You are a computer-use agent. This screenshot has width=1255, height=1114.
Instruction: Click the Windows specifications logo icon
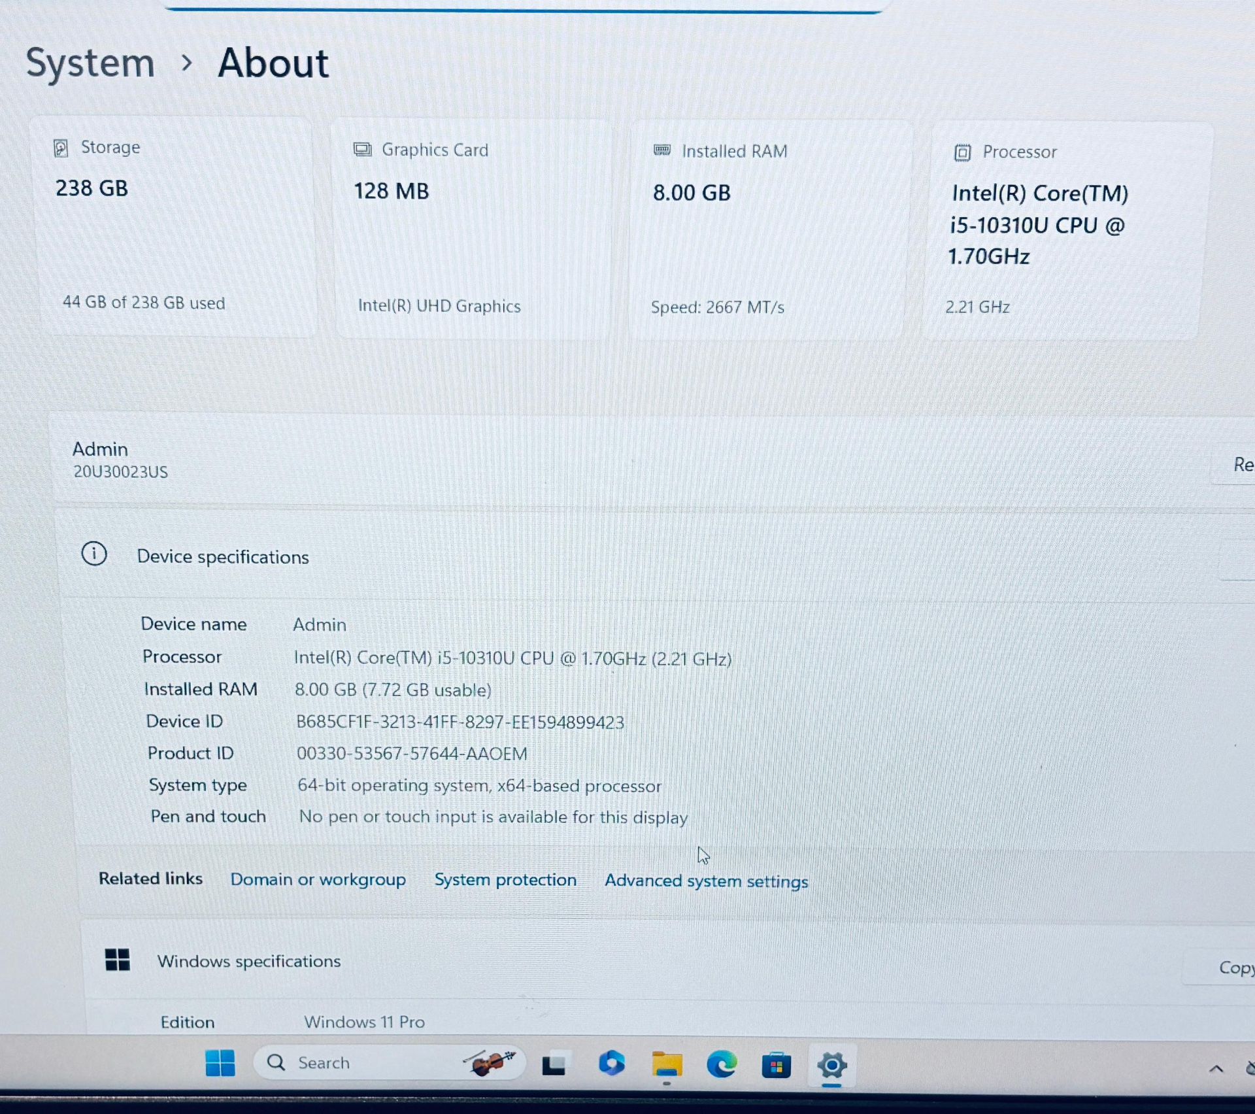118,960
